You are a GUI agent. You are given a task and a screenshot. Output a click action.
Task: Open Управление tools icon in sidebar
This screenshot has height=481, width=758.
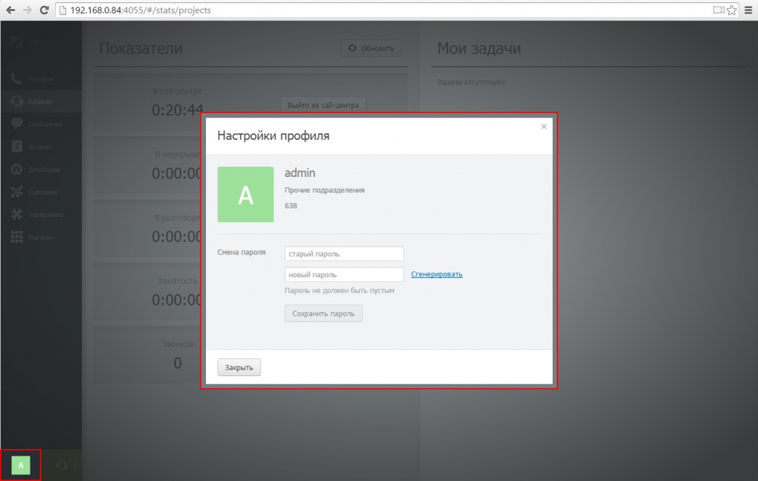tap(16, 215)
